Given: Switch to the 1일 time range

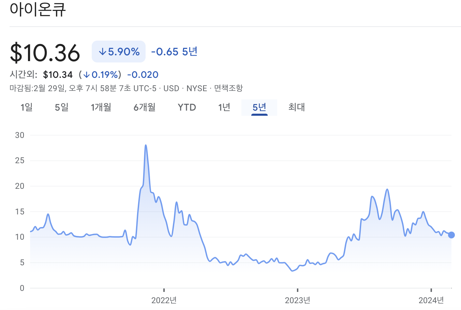Looking at the screenshot, I should point(27,107).
